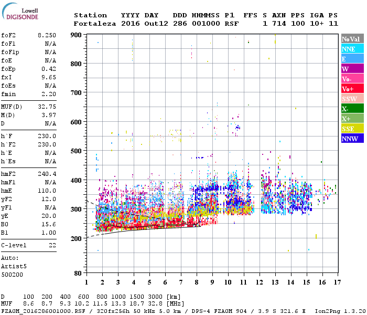Select the X- dark green legend swatch
This screenshot has width=367, height=315.
pos(352,109)
